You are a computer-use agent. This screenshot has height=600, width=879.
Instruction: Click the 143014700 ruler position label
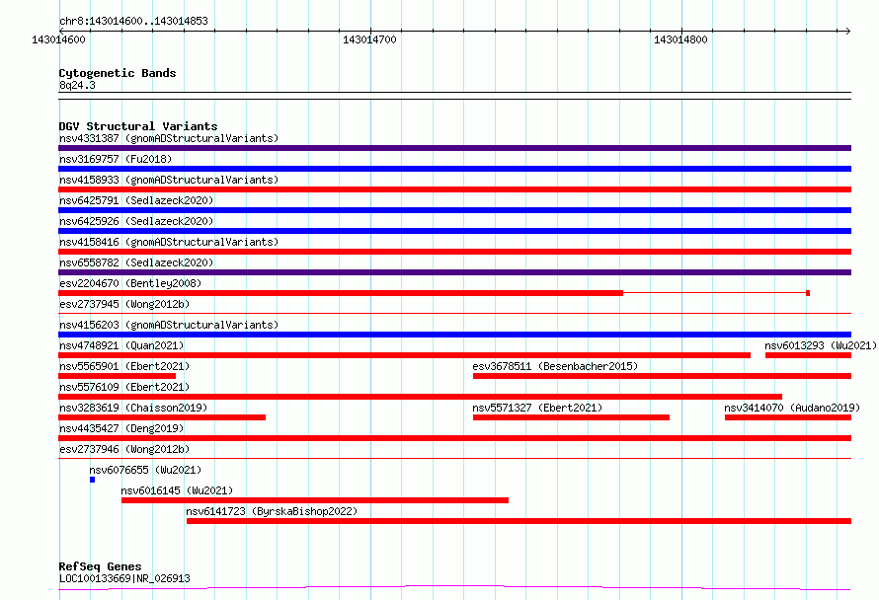click(x=369, y=39)
